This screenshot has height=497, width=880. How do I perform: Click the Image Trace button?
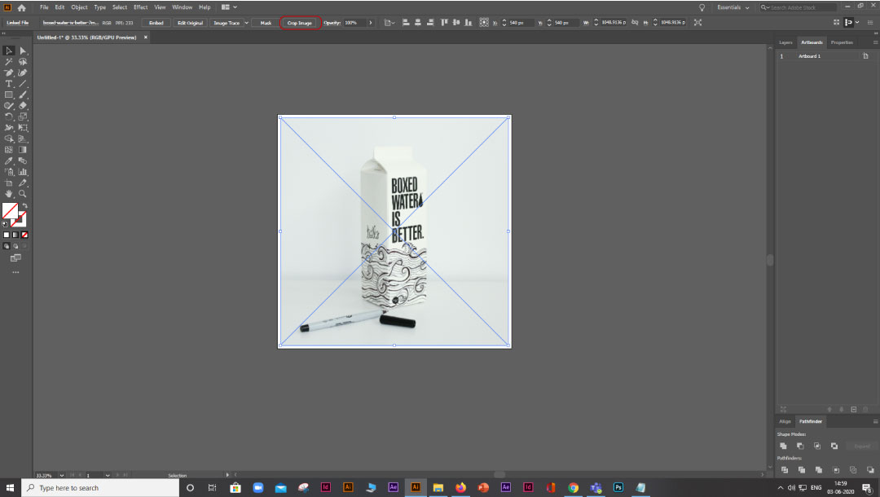(227, 23)
